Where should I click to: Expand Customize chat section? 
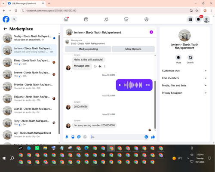coord(184,71)
